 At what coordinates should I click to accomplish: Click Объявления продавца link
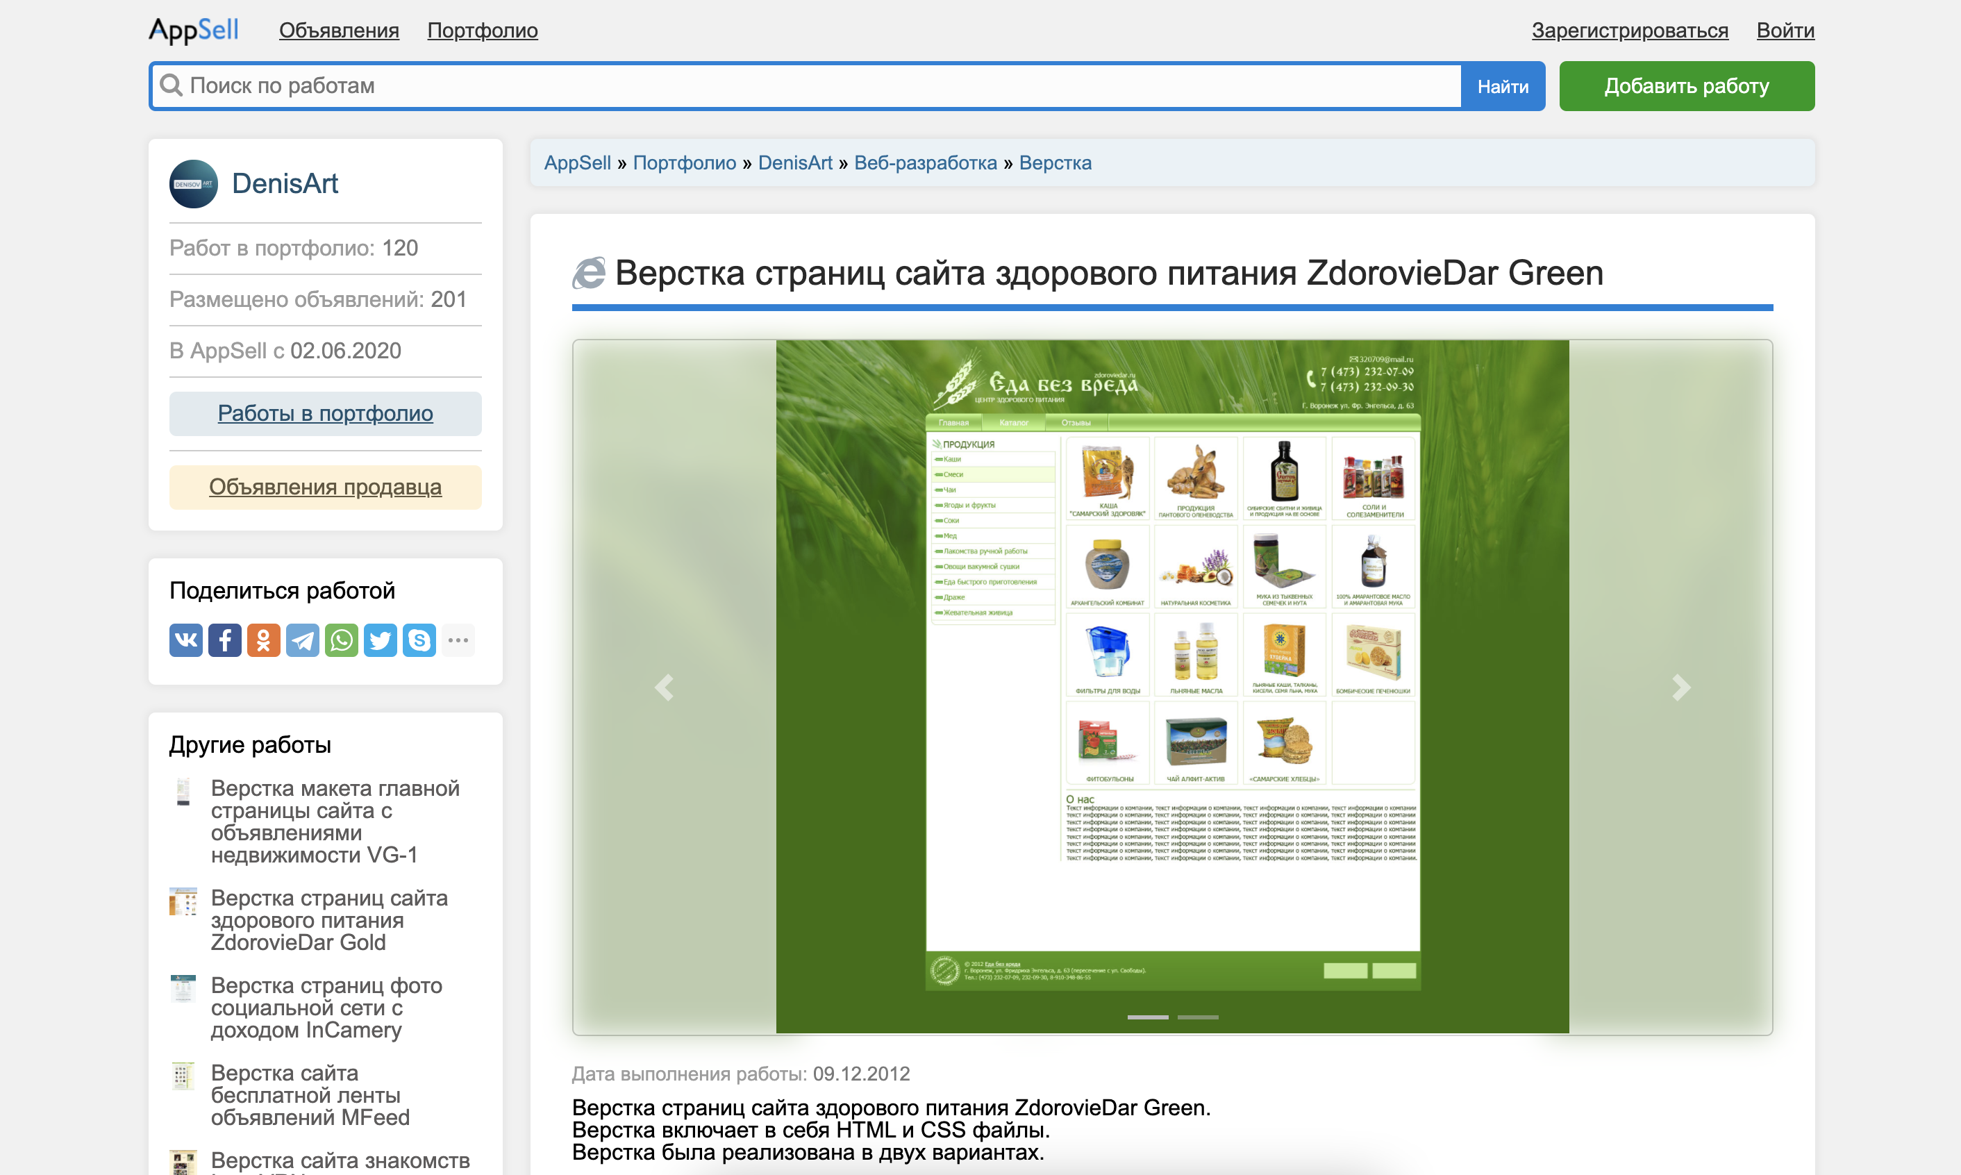click(x=326, y=487)
